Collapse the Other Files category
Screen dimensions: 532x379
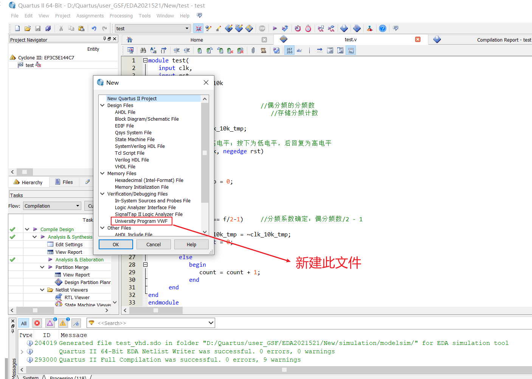(x=102, y=228)
